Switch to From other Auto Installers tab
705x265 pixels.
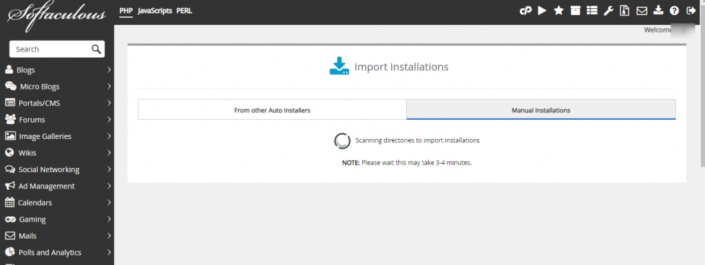point(272,109)
